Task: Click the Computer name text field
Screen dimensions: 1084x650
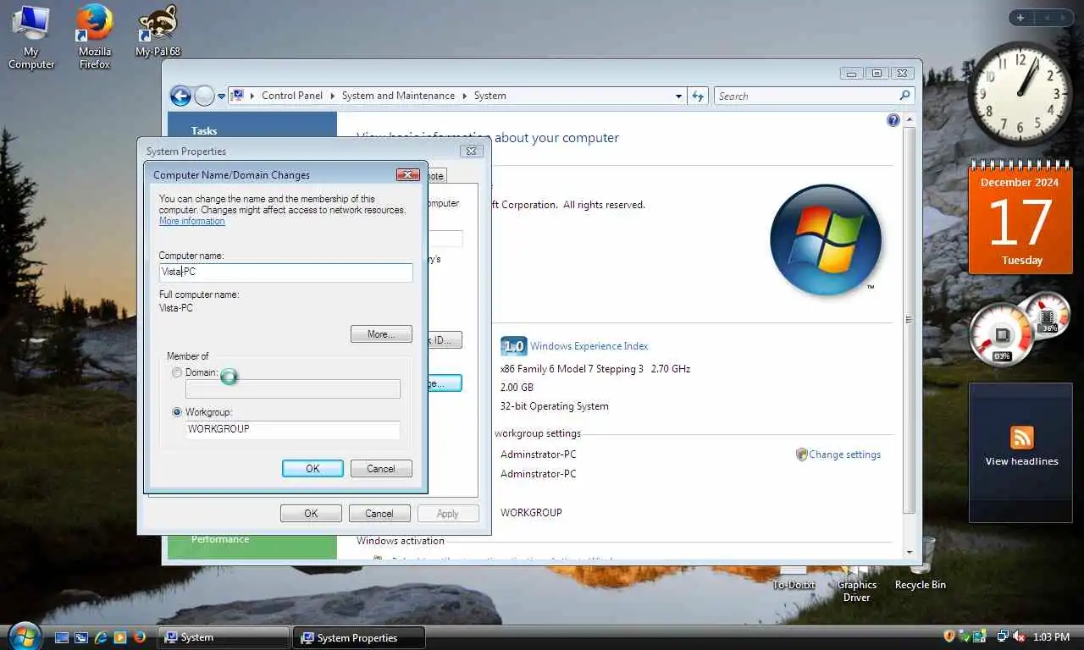Action: pos(285,273)
